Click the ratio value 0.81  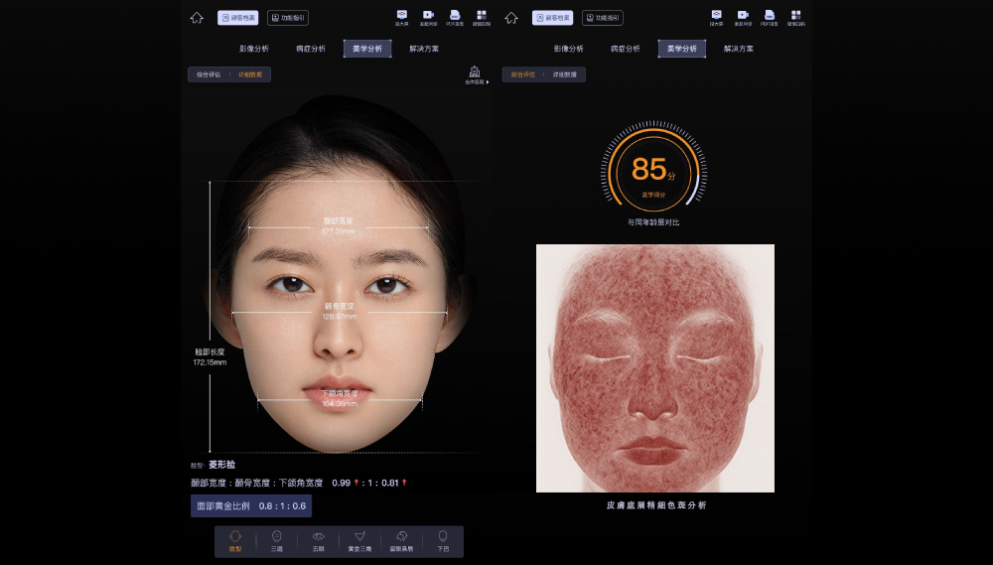pyautogui.click(x=390, y=483)
